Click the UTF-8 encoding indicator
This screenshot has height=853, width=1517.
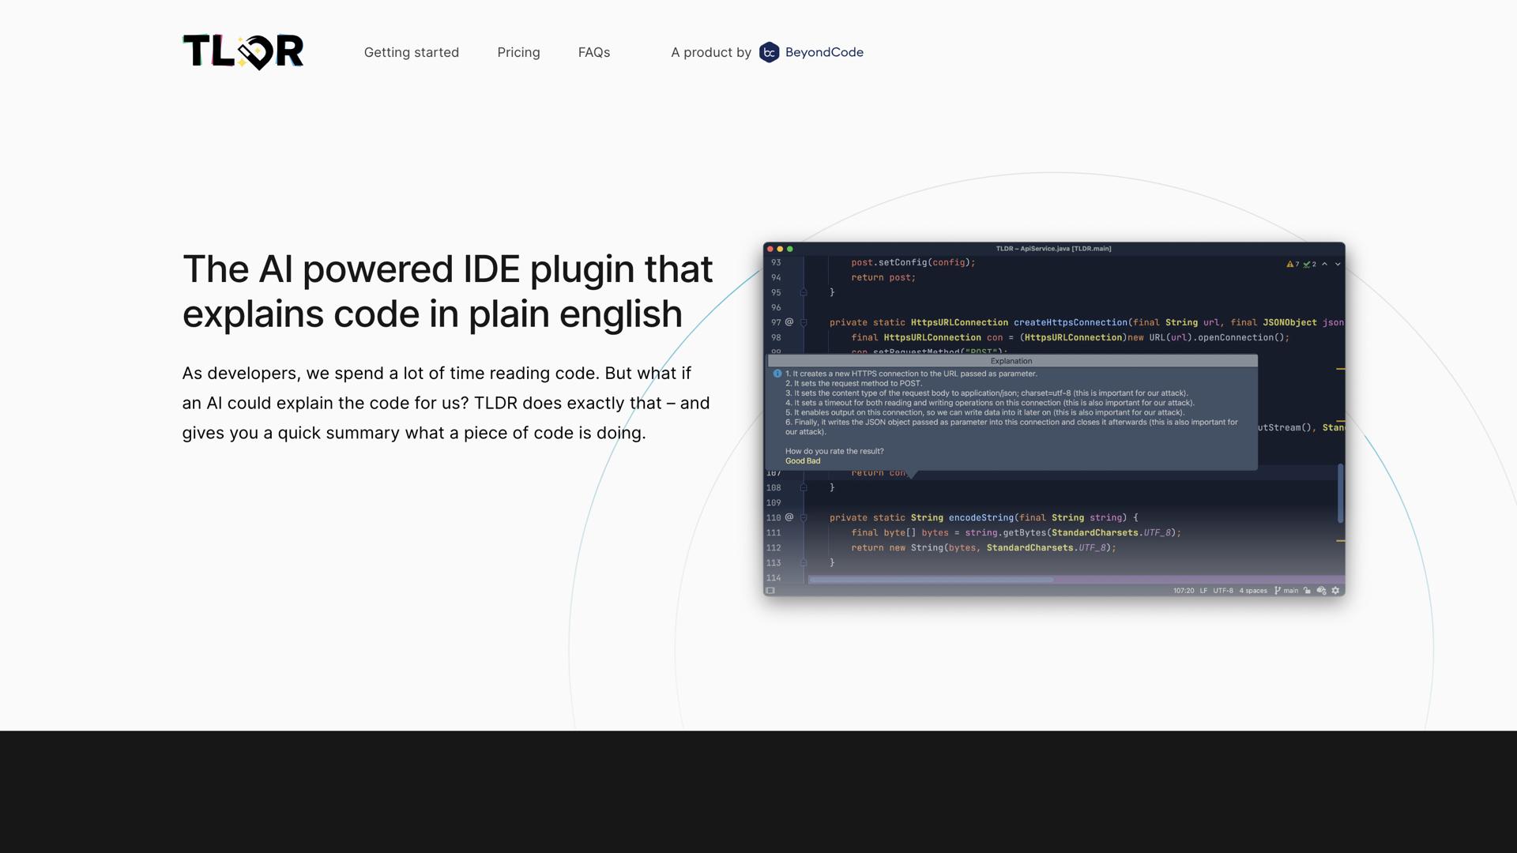pyautogui.click(x=1223, y=590)
